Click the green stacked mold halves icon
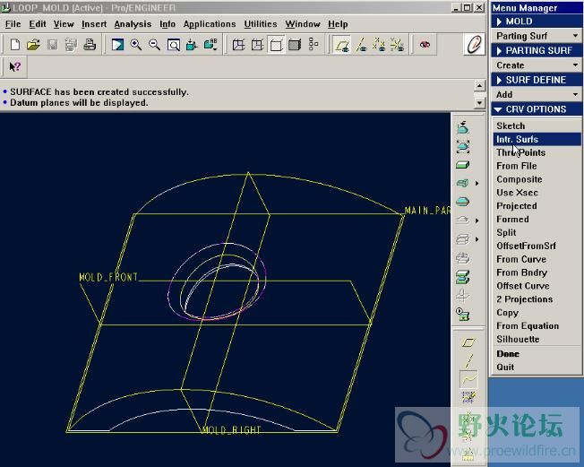Image resolution: width=584 pixels, height=467 pixels. point(462,277)
